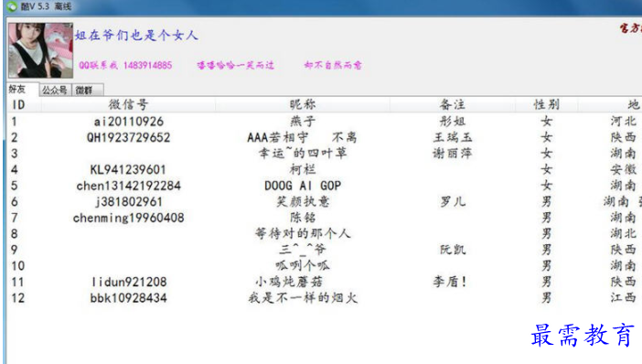Sort by the 微信号 column header
The height and width of the screenshot is (364, 642).
[128, 105]
